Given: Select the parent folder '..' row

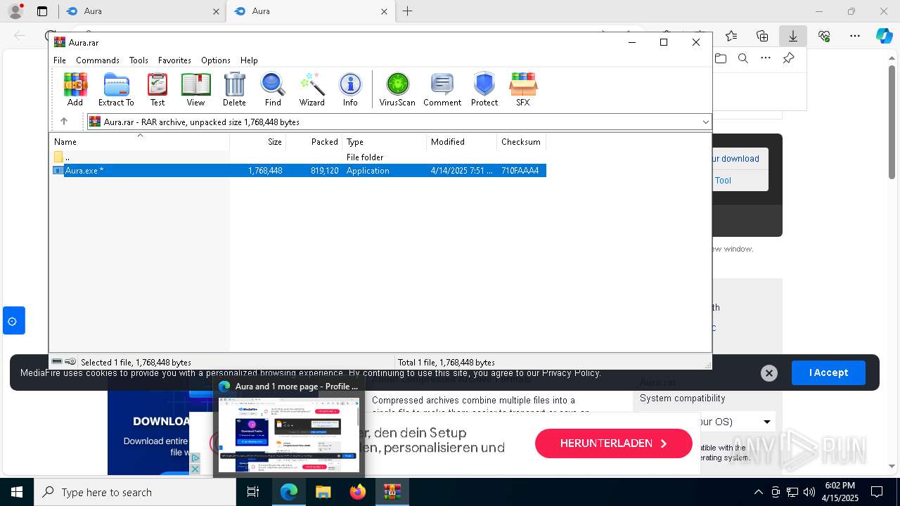Looking at the screenshot, I should tap(299, 157).
